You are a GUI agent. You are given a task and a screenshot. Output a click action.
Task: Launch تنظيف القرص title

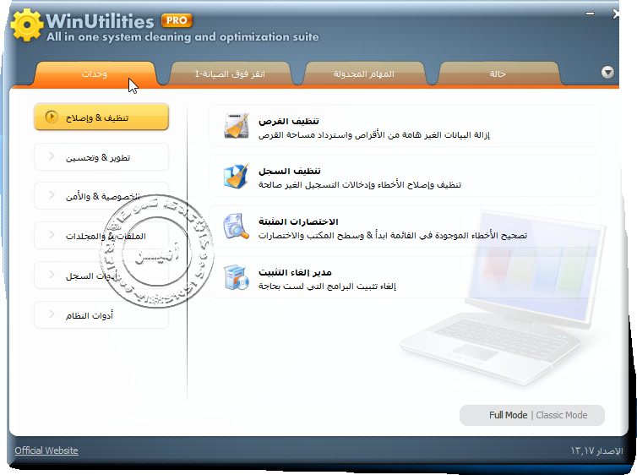coord(289,121)
